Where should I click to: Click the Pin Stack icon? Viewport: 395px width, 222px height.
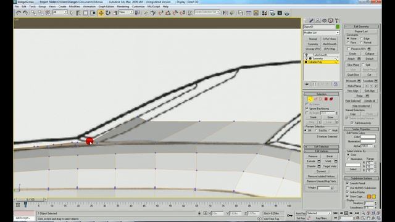pyautogui.click(x=307, y=84)
